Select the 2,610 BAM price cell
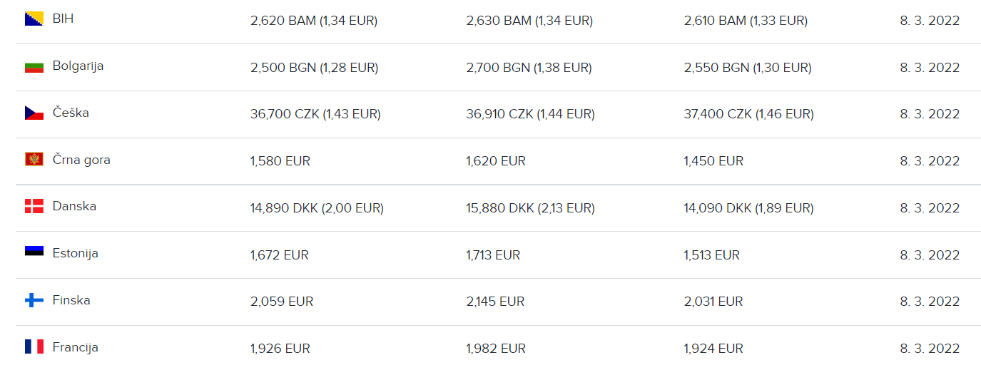This screenshot has height=370, width=981. pyautogui.click(x=746, y=21)
